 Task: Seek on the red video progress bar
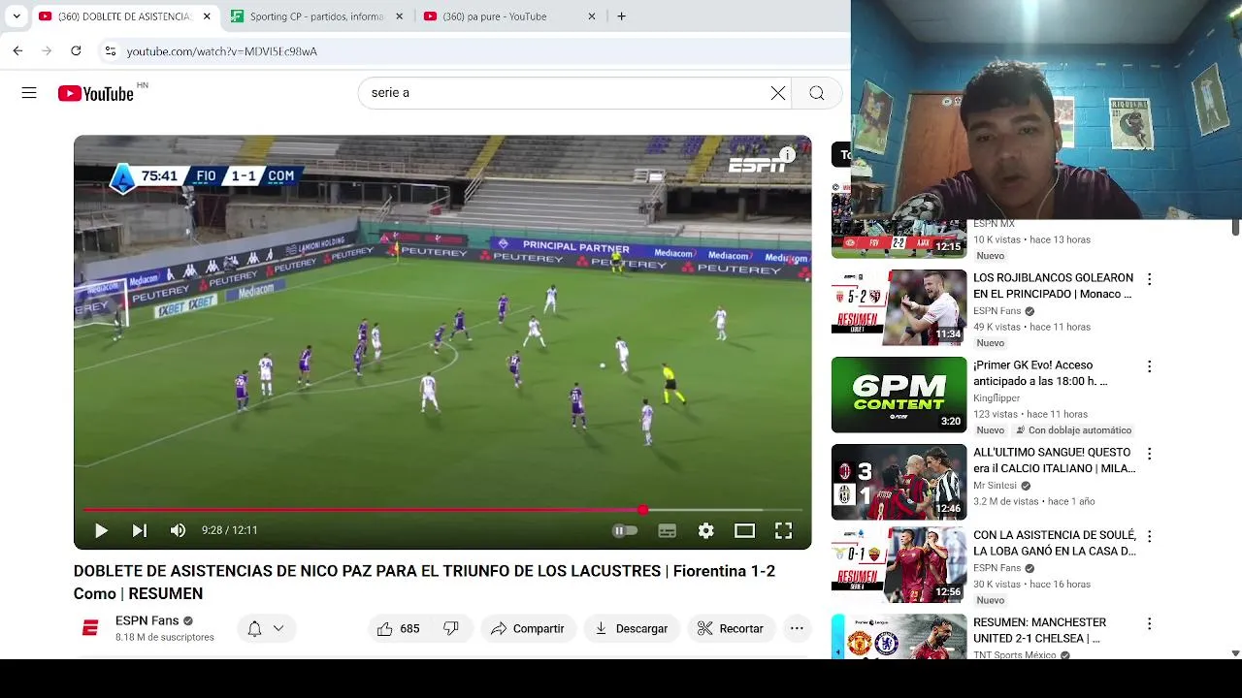pos(442,509)
